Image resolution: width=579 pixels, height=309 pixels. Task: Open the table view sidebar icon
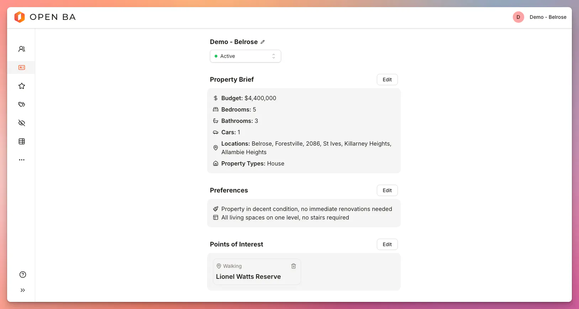point(22,141)
